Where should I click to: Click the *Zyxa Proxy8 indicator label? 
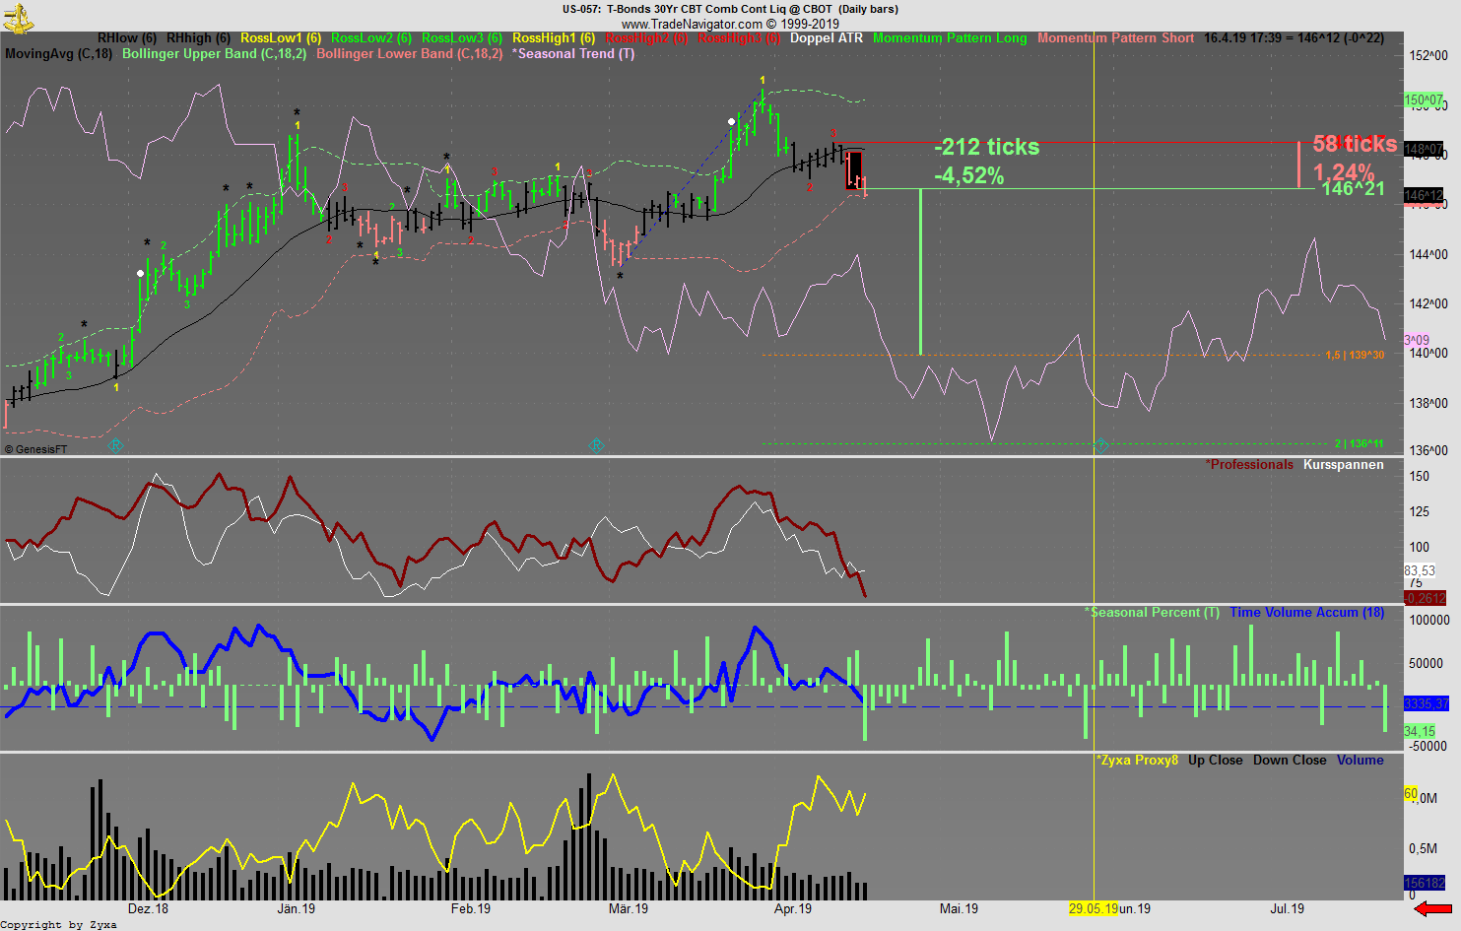[1135, 760]
